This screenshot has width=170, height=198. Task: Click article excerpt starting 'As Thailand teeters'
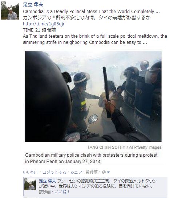tap(95, 39)
